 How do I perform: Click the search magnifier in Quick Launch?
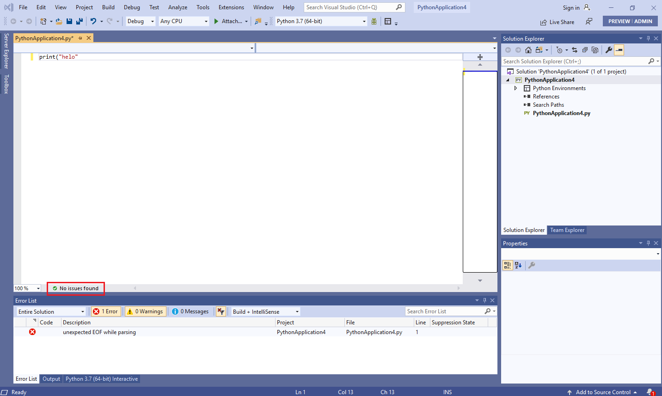click(399, 7)
